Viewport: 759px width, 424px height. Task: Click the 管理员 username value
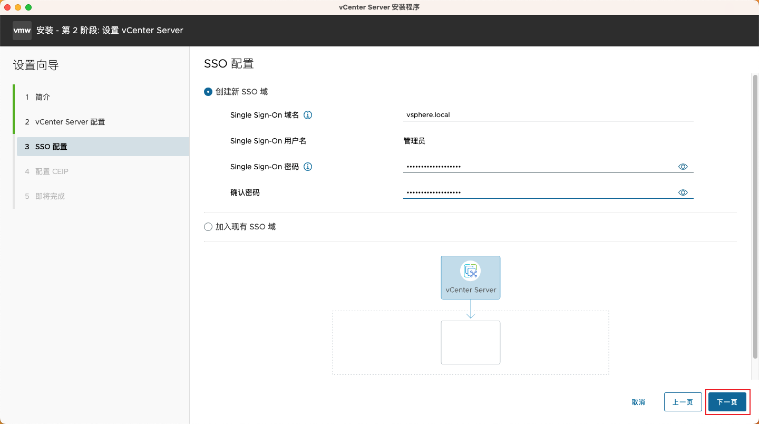414,141
